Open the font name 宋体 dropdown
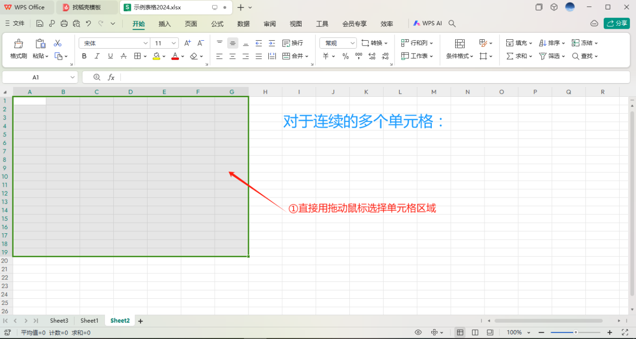This screenshot has width=636, height=339. point(146,43)
